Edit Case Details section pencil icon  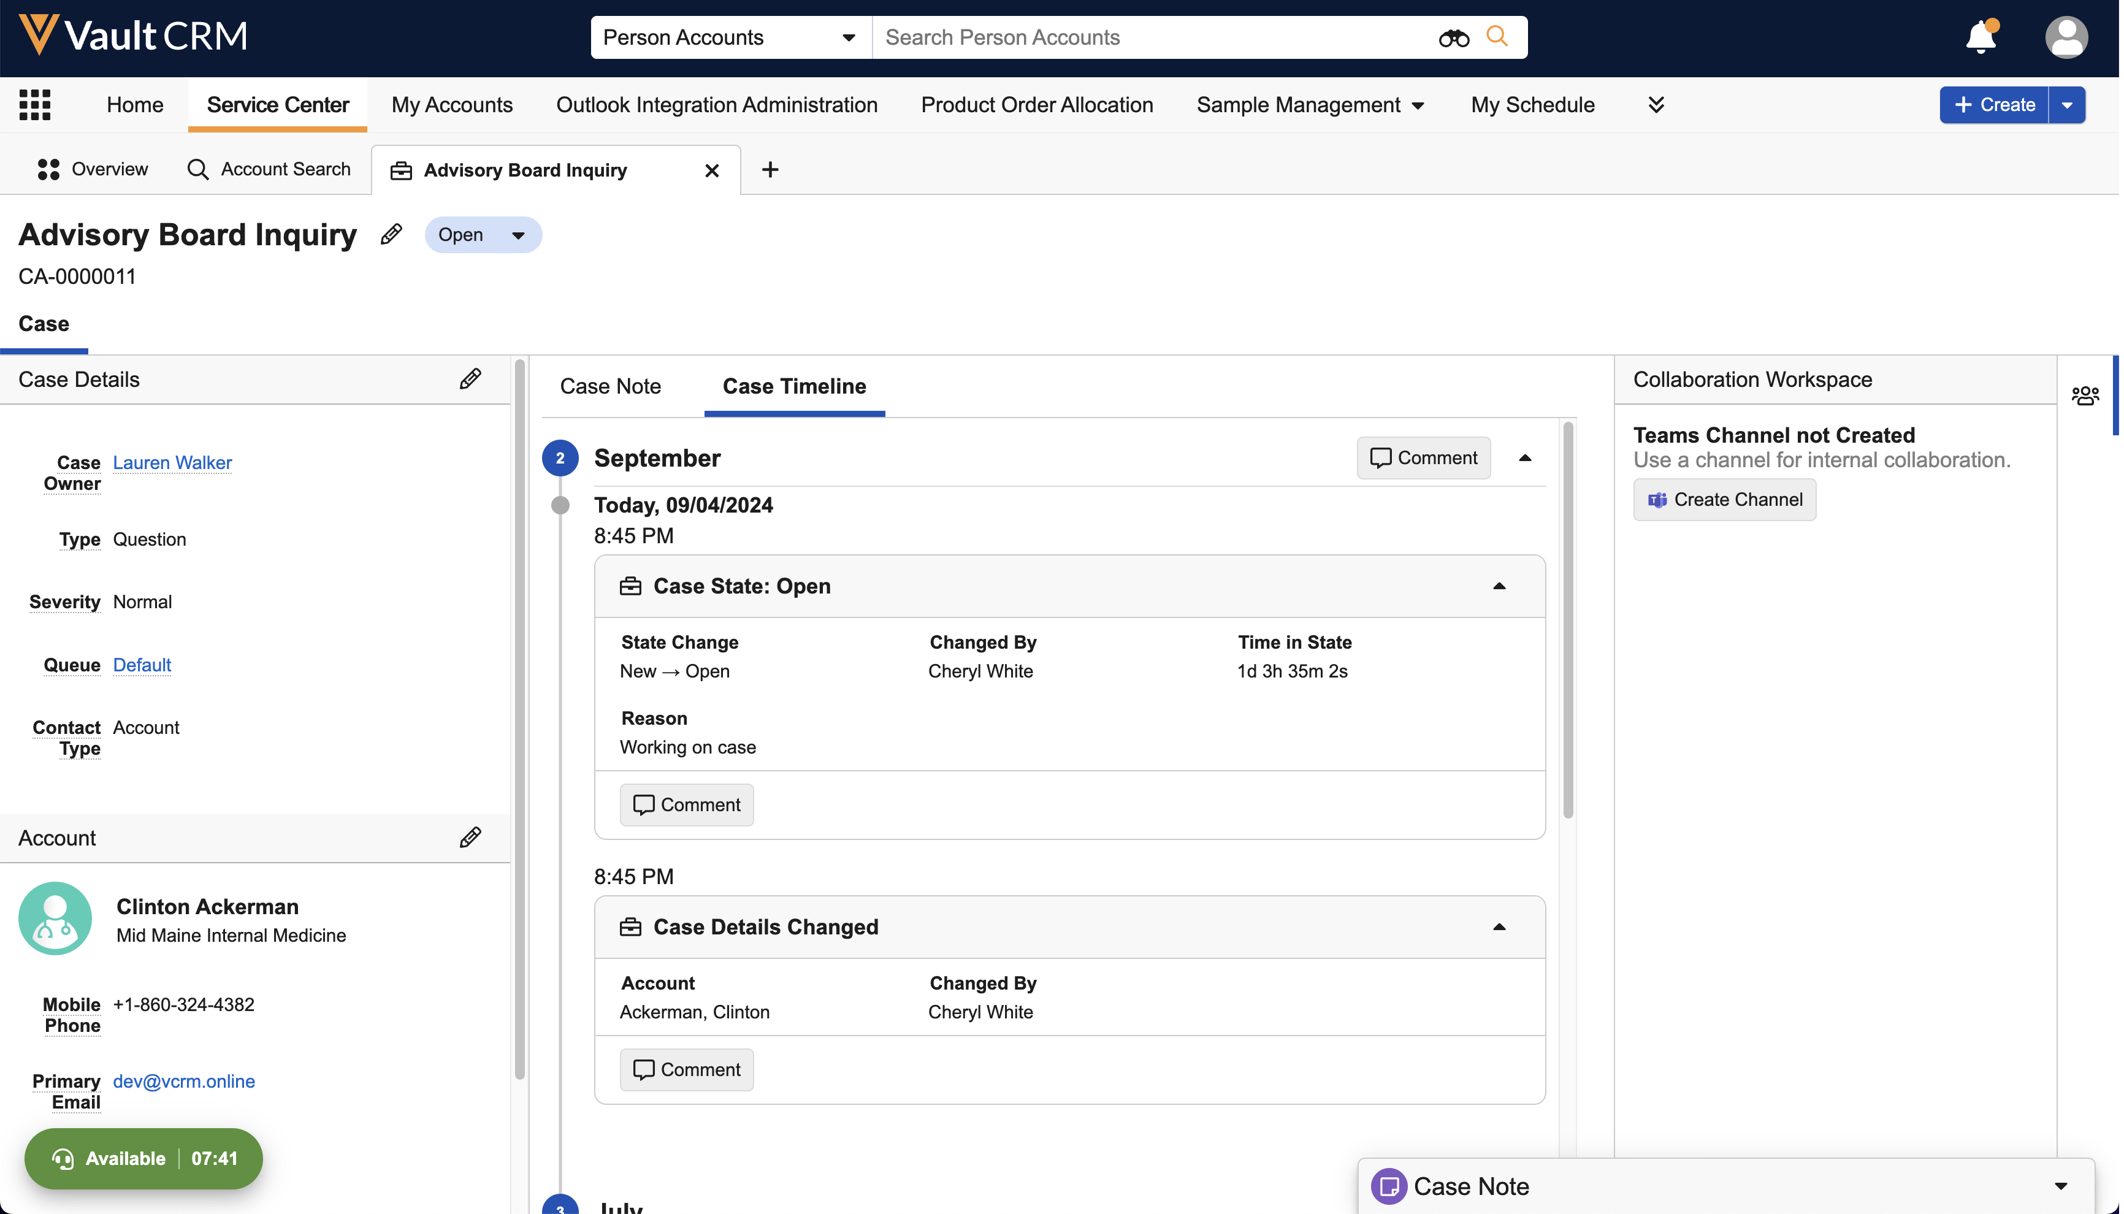pos(470,378)
